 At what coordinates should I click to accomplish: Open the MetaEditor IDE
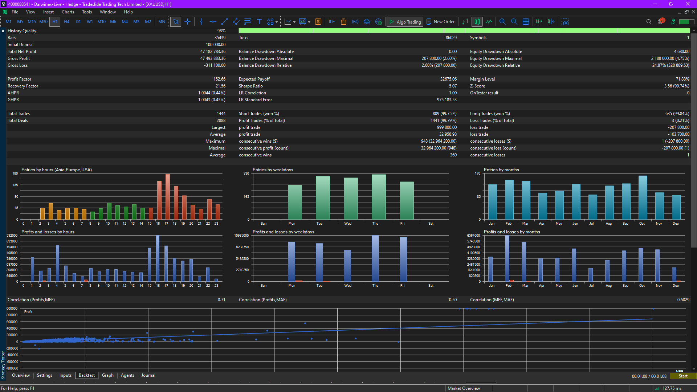coord(332,22)
